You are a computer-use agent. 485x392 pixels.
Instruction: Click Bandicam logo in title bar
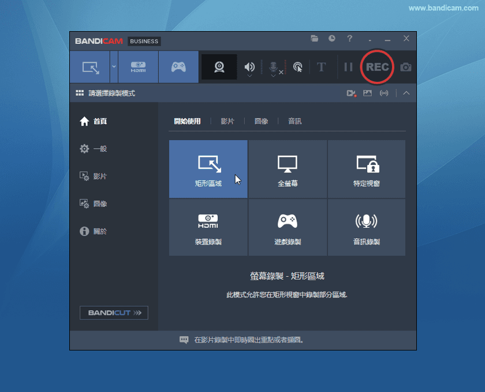click(x=99, y=41)
